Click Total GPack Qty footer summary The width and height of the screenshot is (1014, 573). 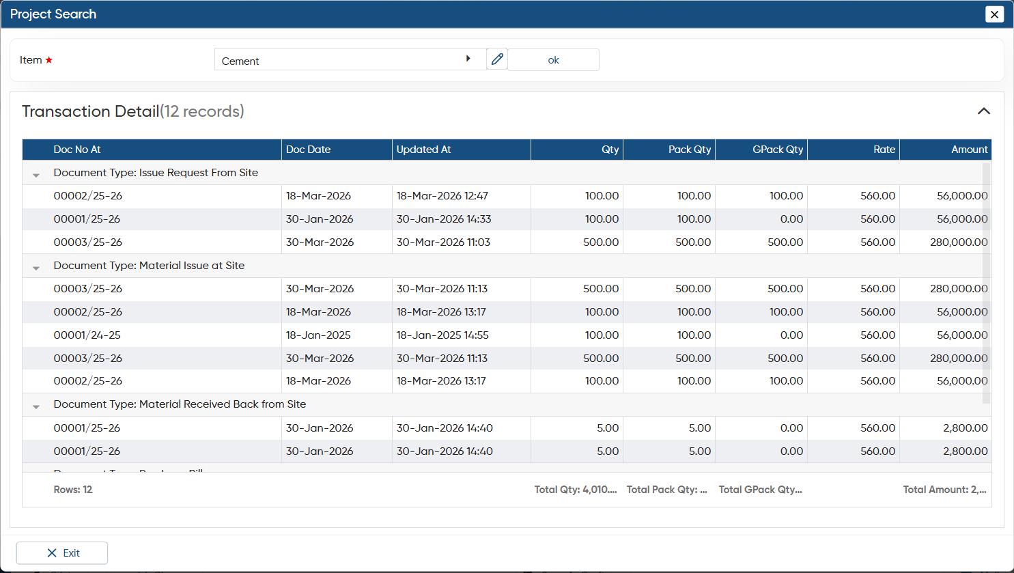(760, 490)
